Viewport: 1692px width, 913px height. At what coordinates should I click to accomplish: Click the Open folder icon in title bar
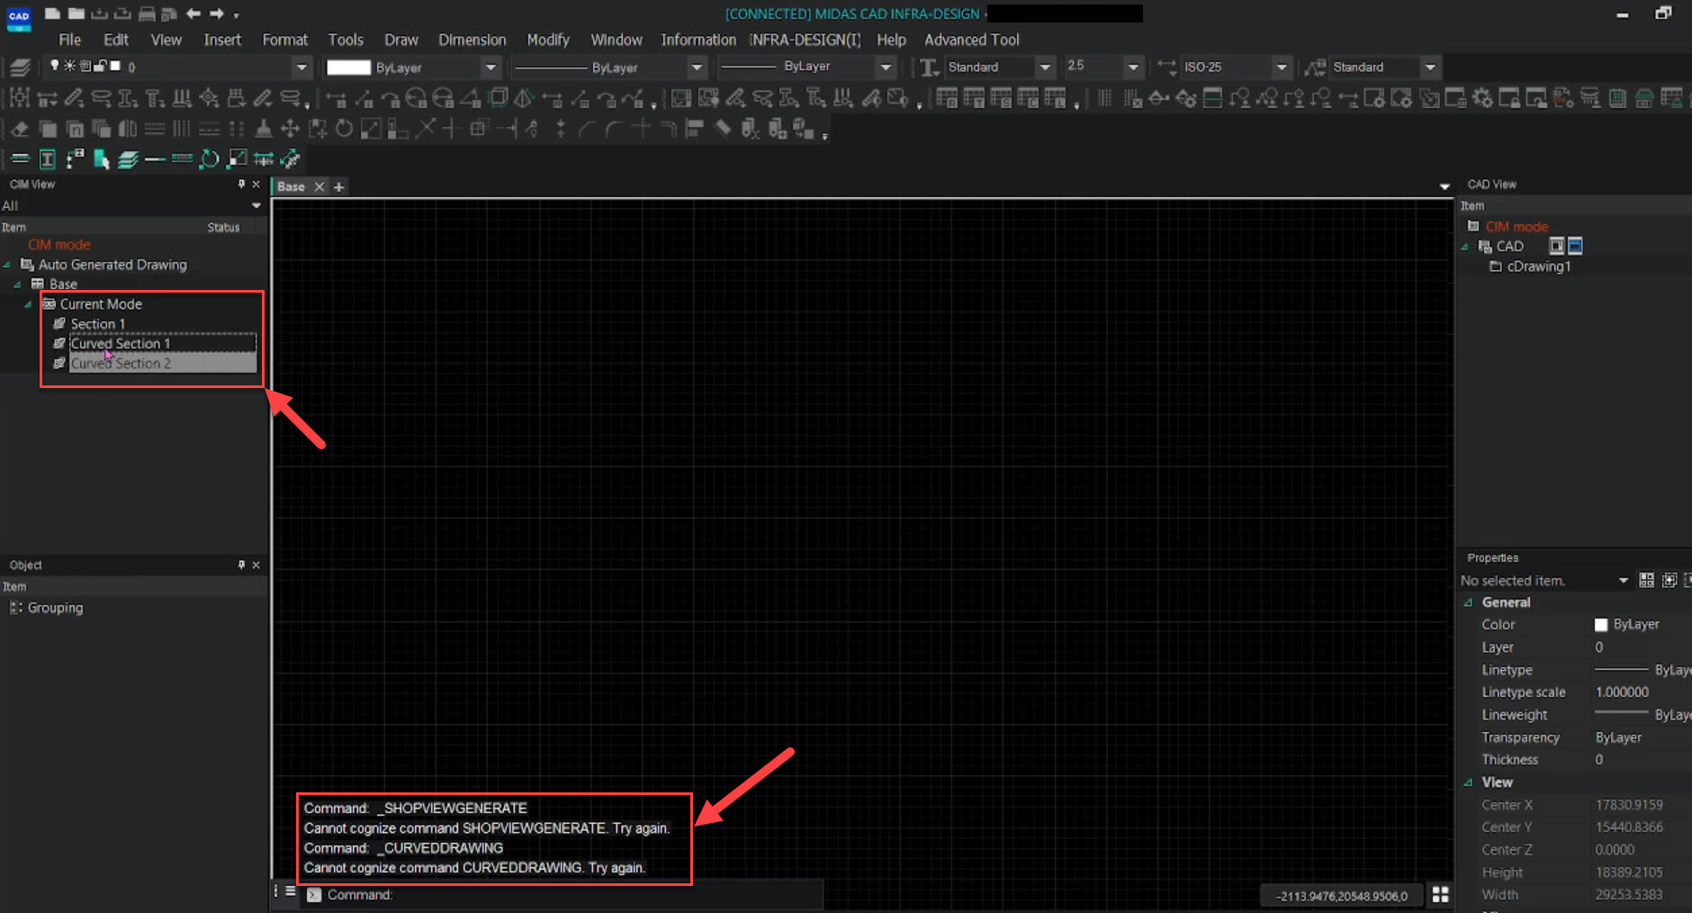(76, 14)
